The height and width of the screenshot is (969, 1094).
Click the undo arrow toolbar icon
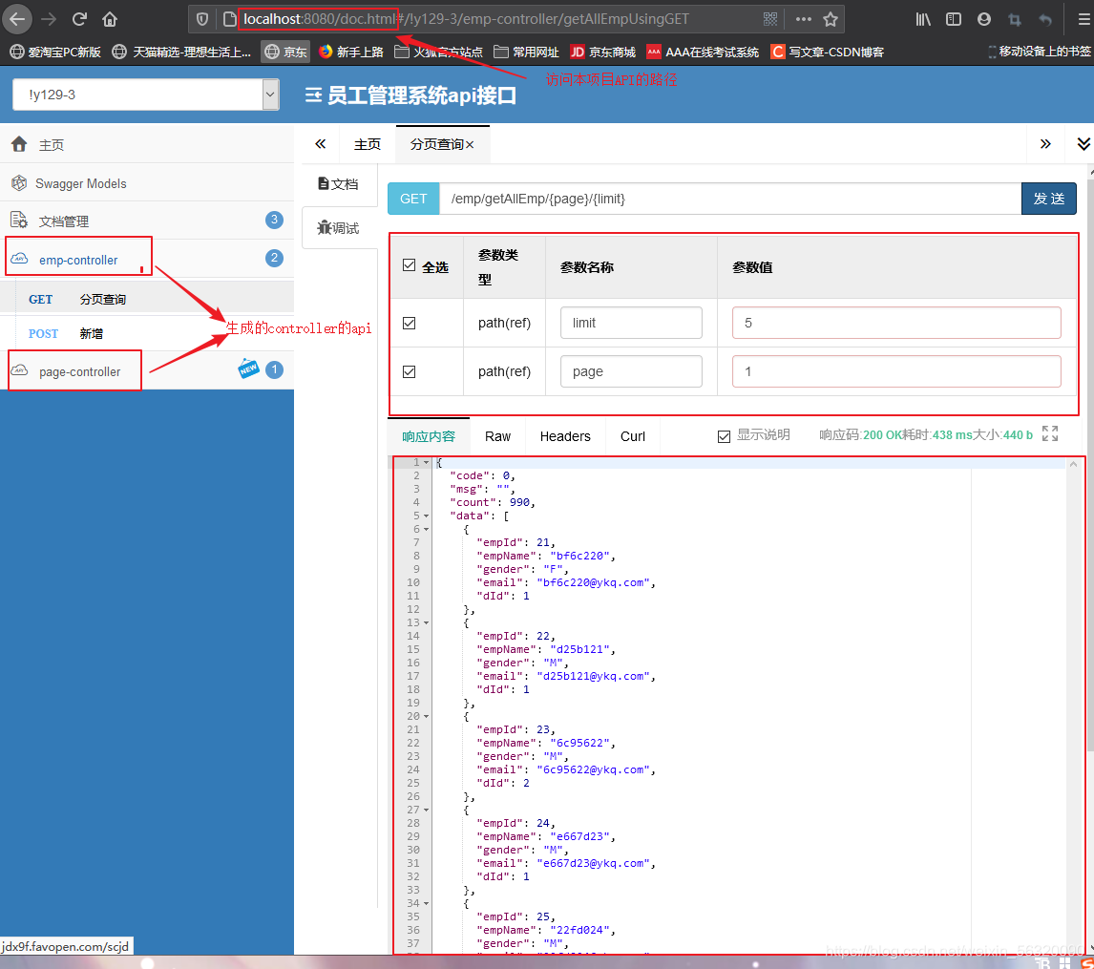[x=1045, y=19]
